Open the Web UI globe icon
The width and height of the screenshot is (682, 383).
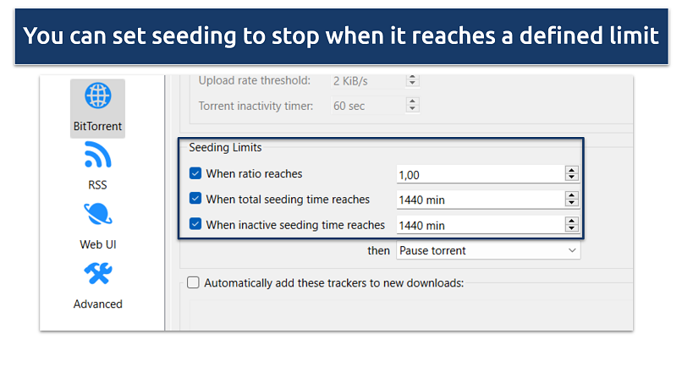(97, 215)
